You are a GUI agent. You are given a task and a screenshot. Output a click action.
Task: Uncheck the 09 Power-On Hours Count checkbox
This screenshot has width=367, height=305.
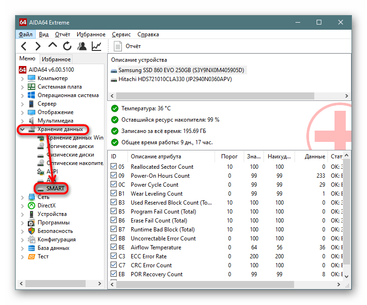click(x=113, y=175)
